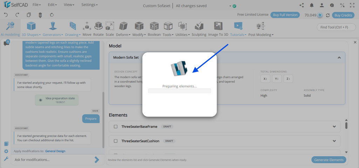This screenshot has width=359, height=168.
Task: Close the AI modeling panel with X
Action: pyautogui.click(x=355, y=42)
